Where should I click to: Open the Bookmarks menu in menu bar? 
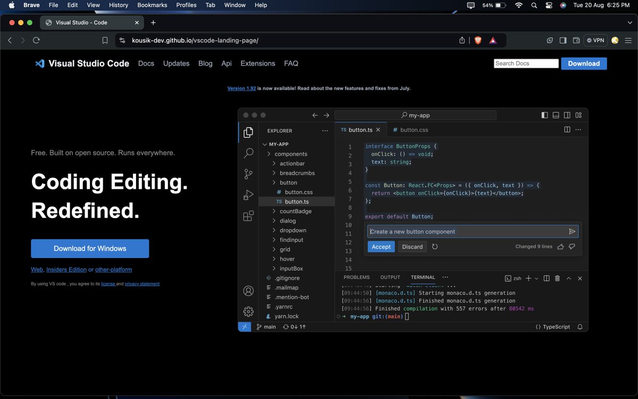(152, 5)
